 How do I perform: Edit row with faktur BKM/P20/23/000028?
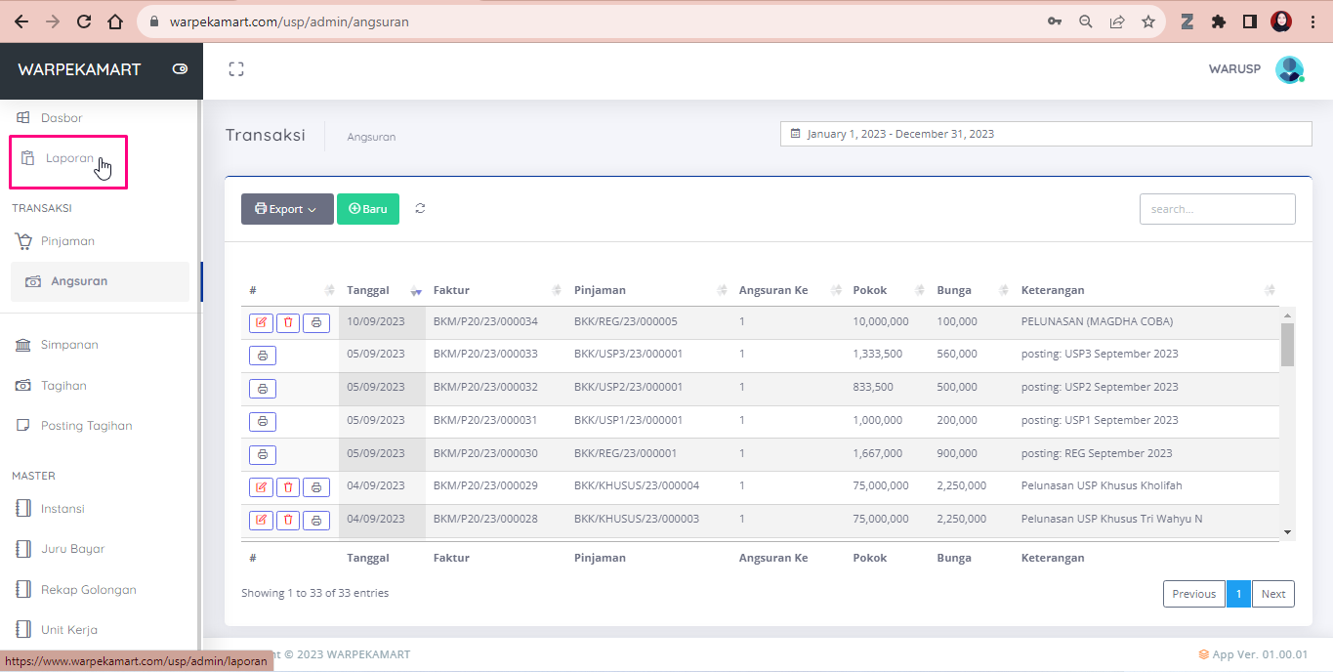[x=261, y=520]
